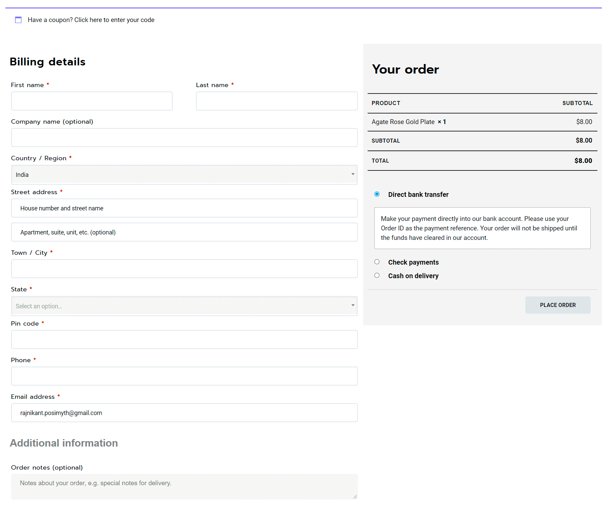Viewport: 613px width, 515px height.
Task: Select the Direct bank transfer payment option
Action: pyautogui.click(x=377, y=194)
